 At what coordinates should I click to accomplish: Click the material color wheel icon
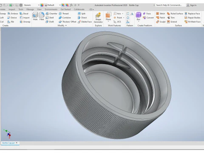coord(42,5)
